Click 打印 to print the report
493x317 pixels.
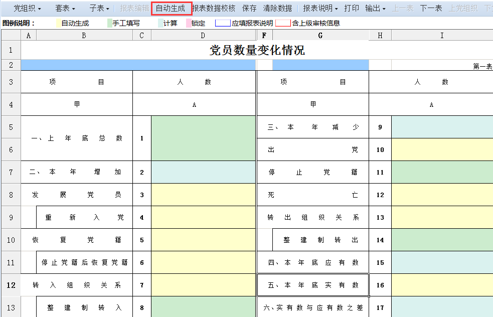pyautogui.click(x=352, y=8)
